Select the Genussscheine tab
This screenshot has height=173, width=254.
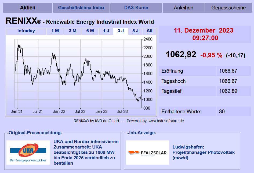pyautogui.click(x=228, y=8)
